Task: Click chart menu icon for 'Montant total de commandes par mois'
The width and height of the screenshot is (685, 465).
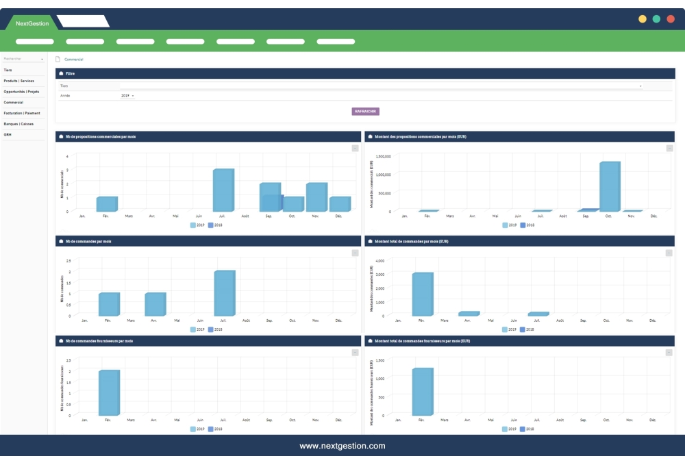Action: tap(669, 253)
